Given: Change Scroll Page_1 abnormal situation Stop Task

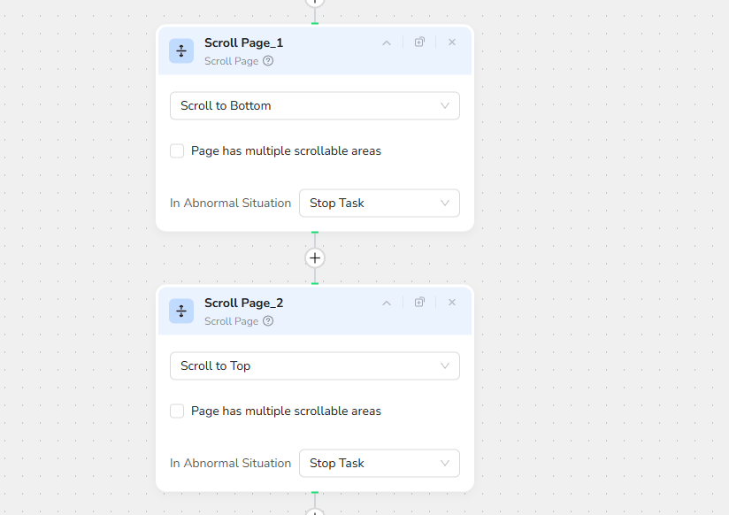Looking at the screenshot, I should tap(379, 204).
